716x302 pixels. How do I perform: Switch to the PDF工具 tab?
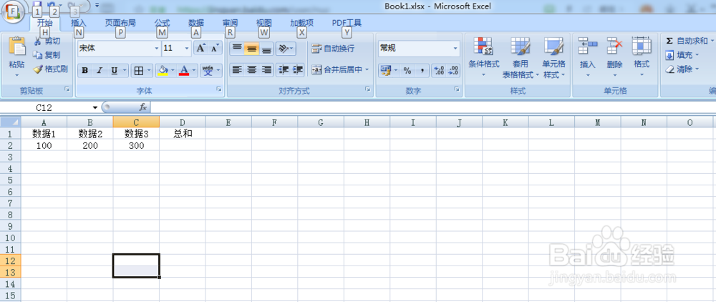pyautogui.click(x=347, y=24)
